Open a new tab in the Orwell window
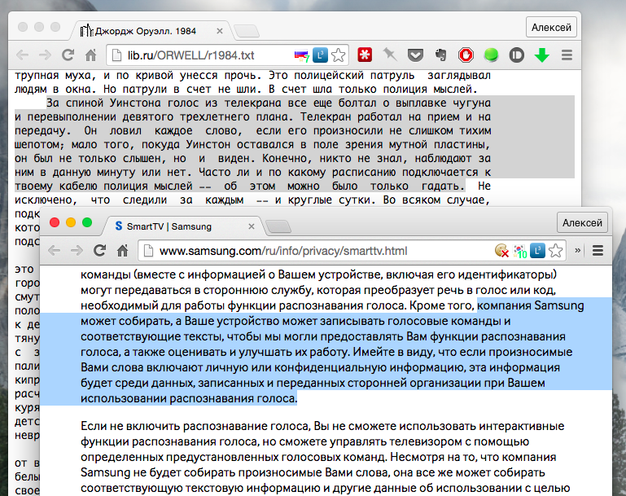This screenshot has width=626, height=496. point(247,31)
